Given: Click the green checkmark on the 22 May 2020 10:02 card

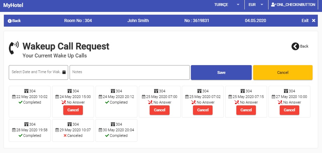Looking at the screenshot, I should 20,102.
